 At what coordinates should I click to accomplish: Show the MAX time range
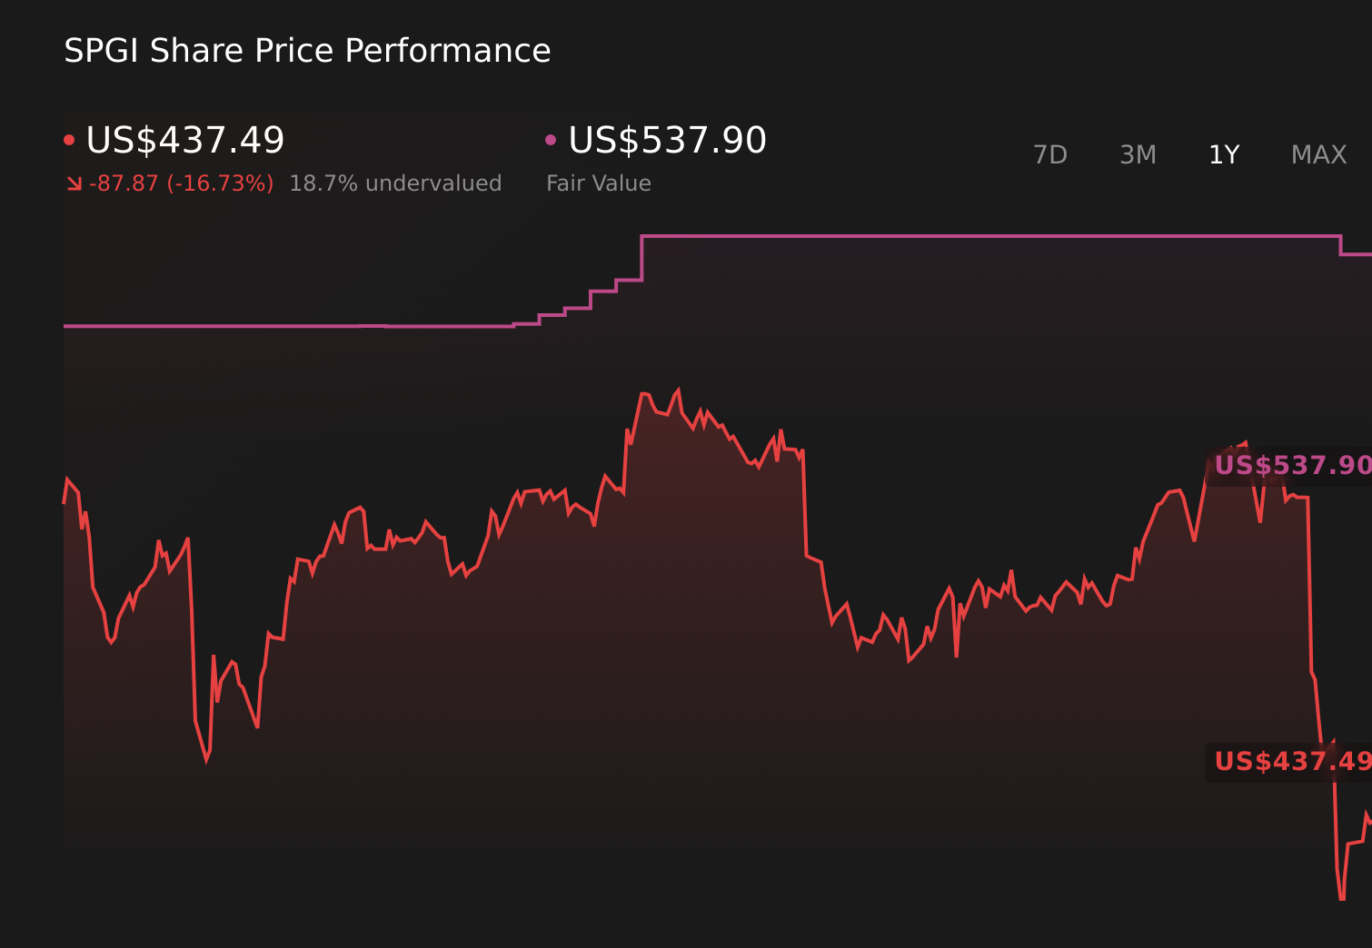[x=1318, y=155]
